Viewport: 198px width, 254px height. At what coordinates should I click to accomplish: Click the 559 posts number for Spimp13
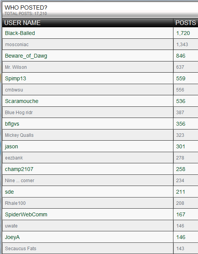[x=181, y=78]
